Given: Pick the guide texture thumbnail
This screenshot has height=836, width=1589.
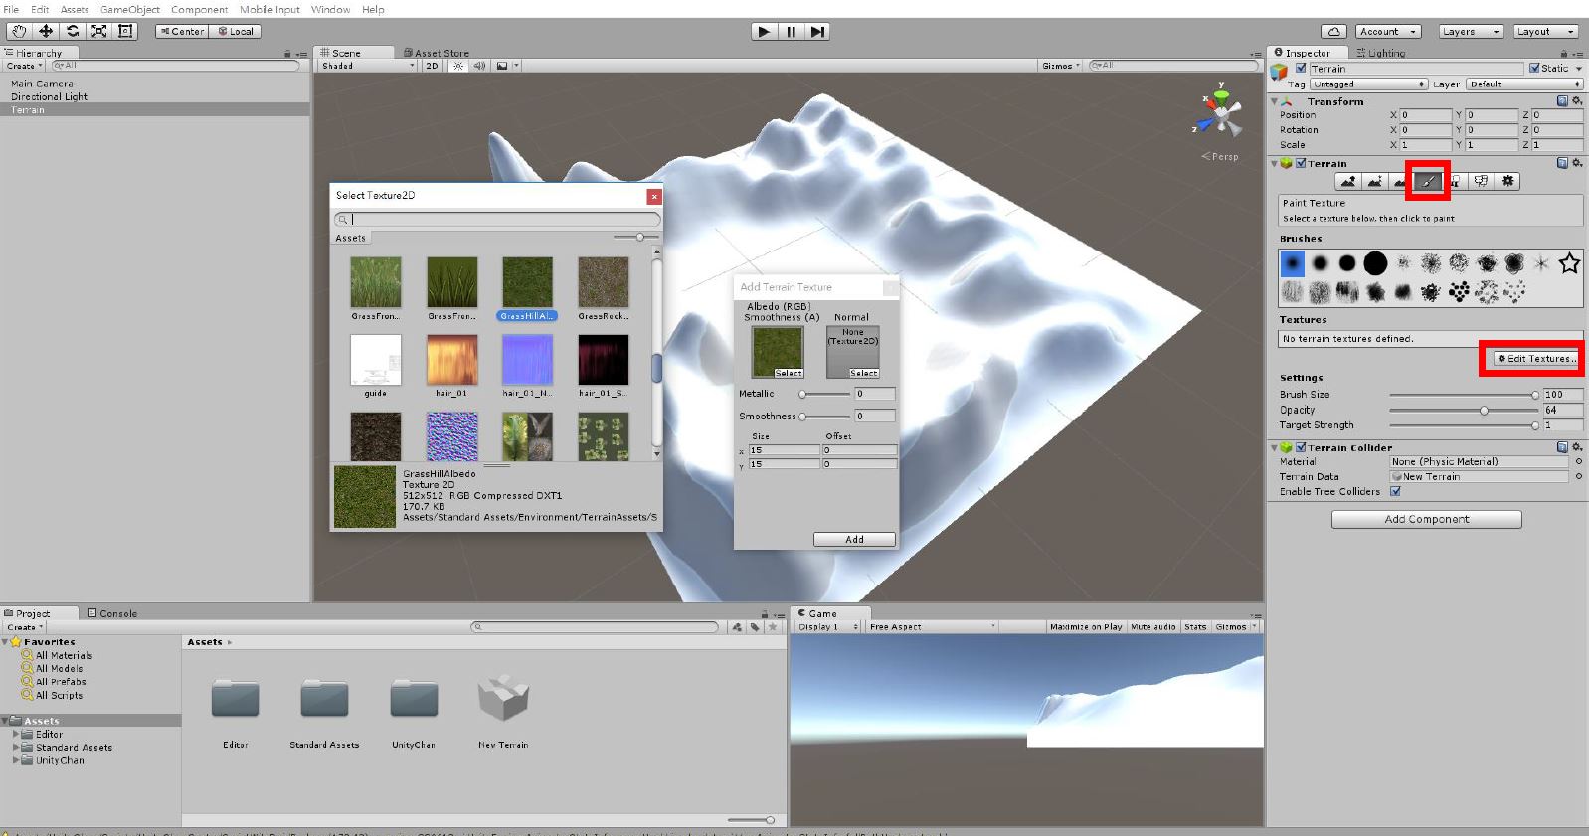Looking at the screenshot, I should (376, 360).
